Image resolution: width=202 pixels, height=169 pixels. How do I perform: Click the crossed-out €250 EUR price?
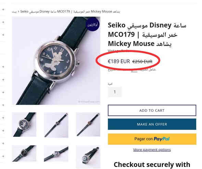[x=142, y=62]
